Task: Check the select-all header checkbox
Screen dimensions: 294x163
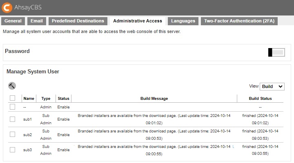Action: 12,98
